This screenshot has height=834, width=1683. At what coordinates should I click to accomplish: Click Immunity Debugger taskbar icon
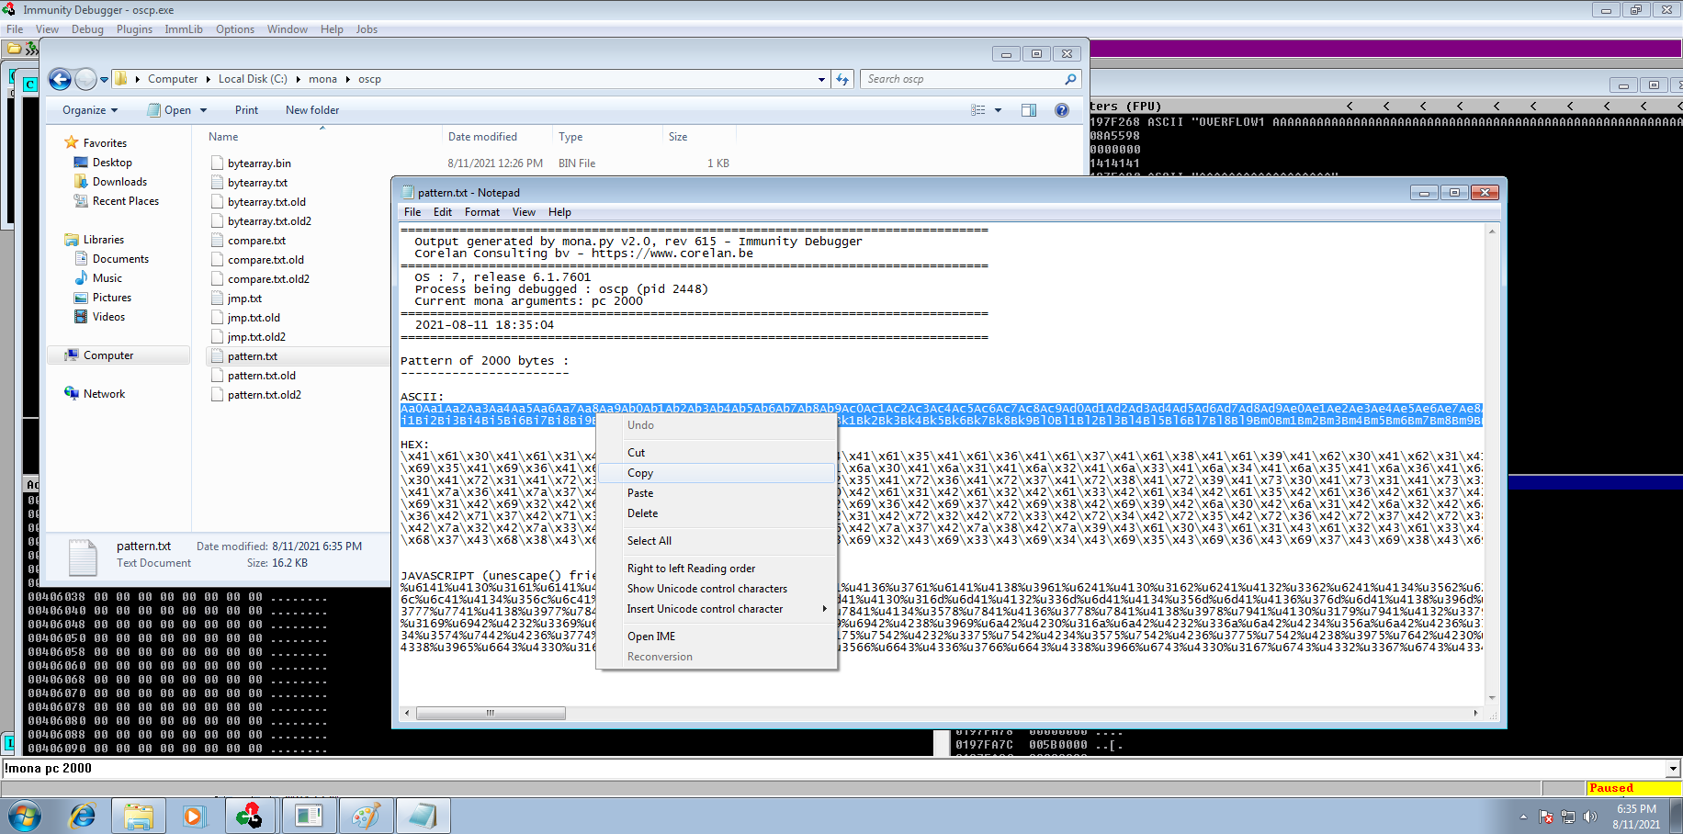click(250, 816)
